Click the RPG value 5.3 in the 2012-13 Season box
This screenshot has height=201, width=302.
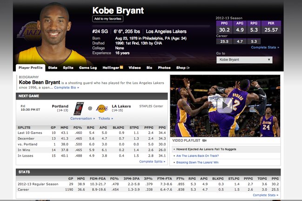coord(254,30)
